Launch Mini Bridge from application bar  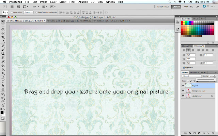click(18, 6)
